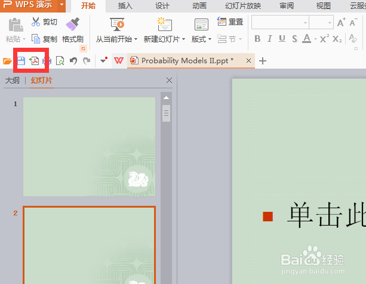Export to PDF icon
Image resolution: width=366 pixels, height=284 pixels.
[34, 61]
